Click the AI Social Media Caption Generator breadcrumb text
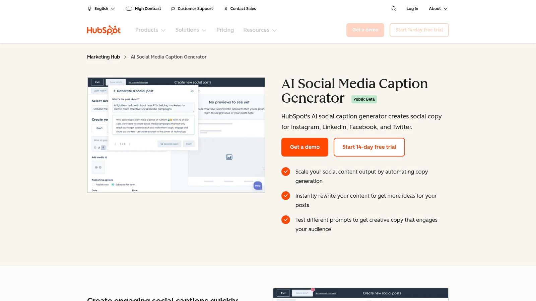This screenshot has width=536, height=301. pyautogui.click(x=169, y=57)
